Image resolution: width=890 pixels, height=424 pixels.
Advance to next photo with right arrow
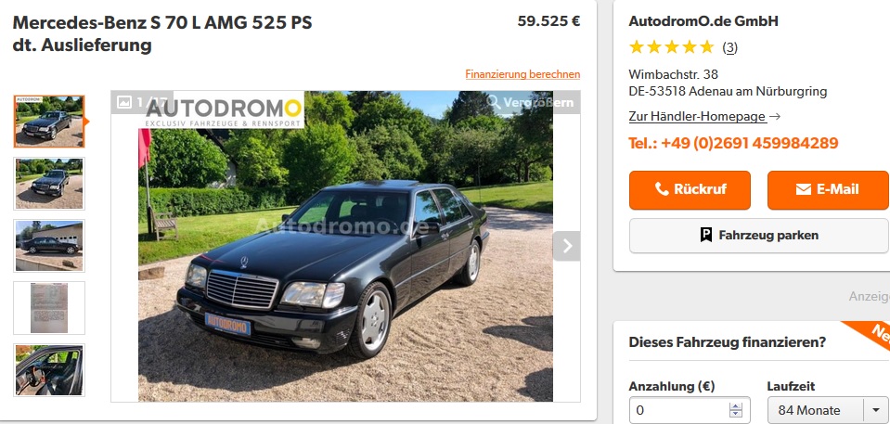click(566, 246)
